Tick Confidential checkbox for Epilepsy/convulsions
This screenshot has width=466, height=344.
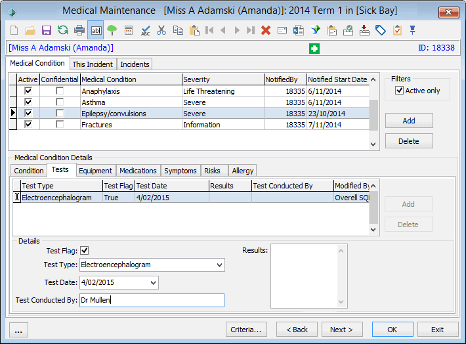[60, 113]
